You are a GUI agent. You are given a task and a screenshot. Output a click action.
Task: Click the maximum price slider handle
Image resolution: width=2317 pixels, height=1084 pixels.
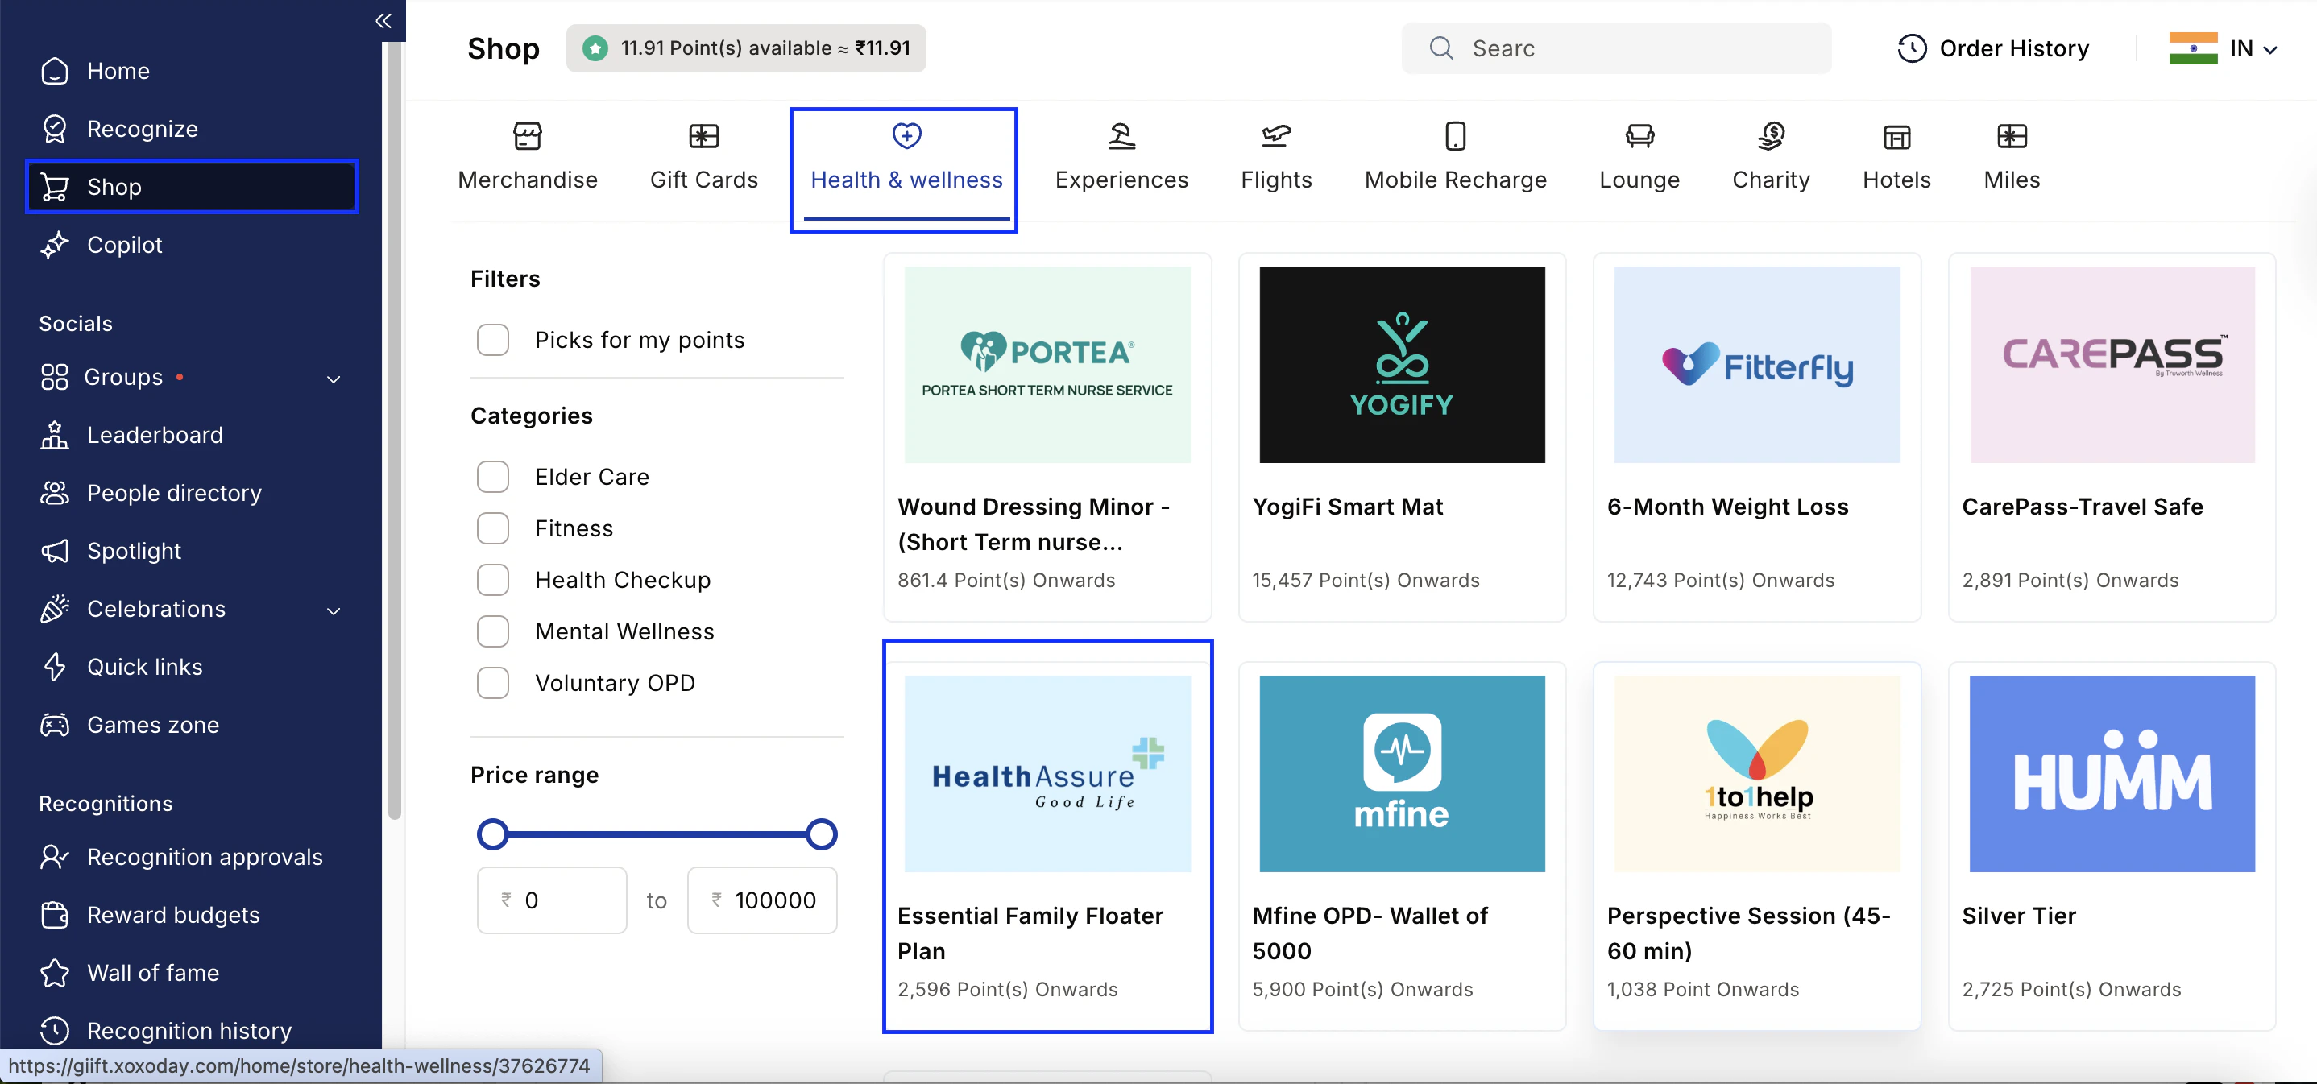tap(821, 834)
